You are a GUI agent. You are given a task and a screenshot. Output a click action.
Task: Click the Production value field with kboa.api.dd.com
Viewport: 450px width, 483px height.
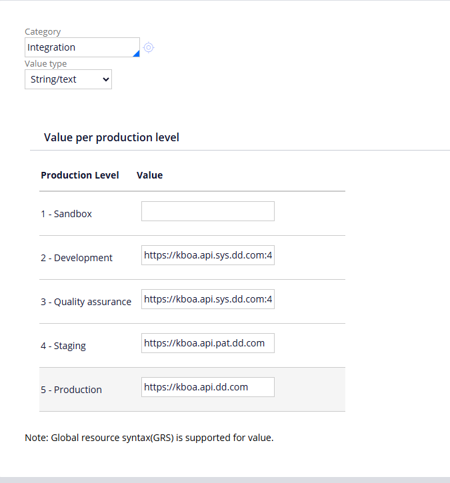click(208, 387)
